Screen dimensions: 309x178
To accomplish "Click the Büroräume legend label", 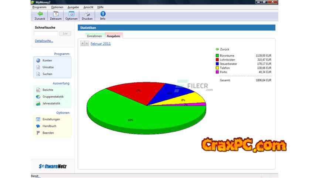I will [227, 56].
